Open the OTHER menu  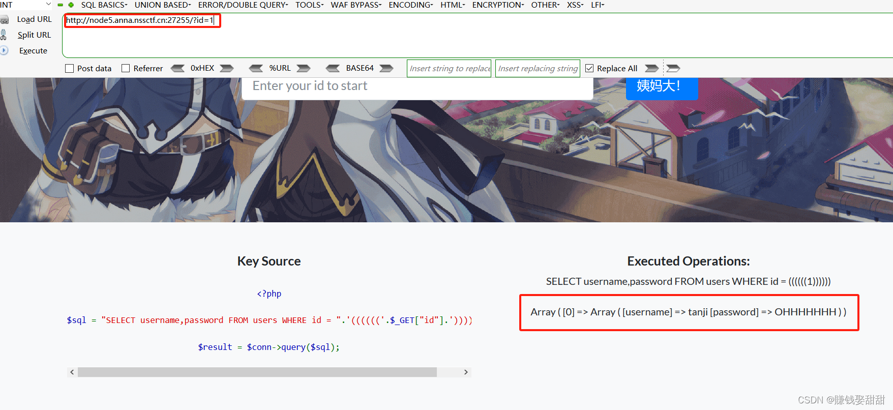point(545,5)
